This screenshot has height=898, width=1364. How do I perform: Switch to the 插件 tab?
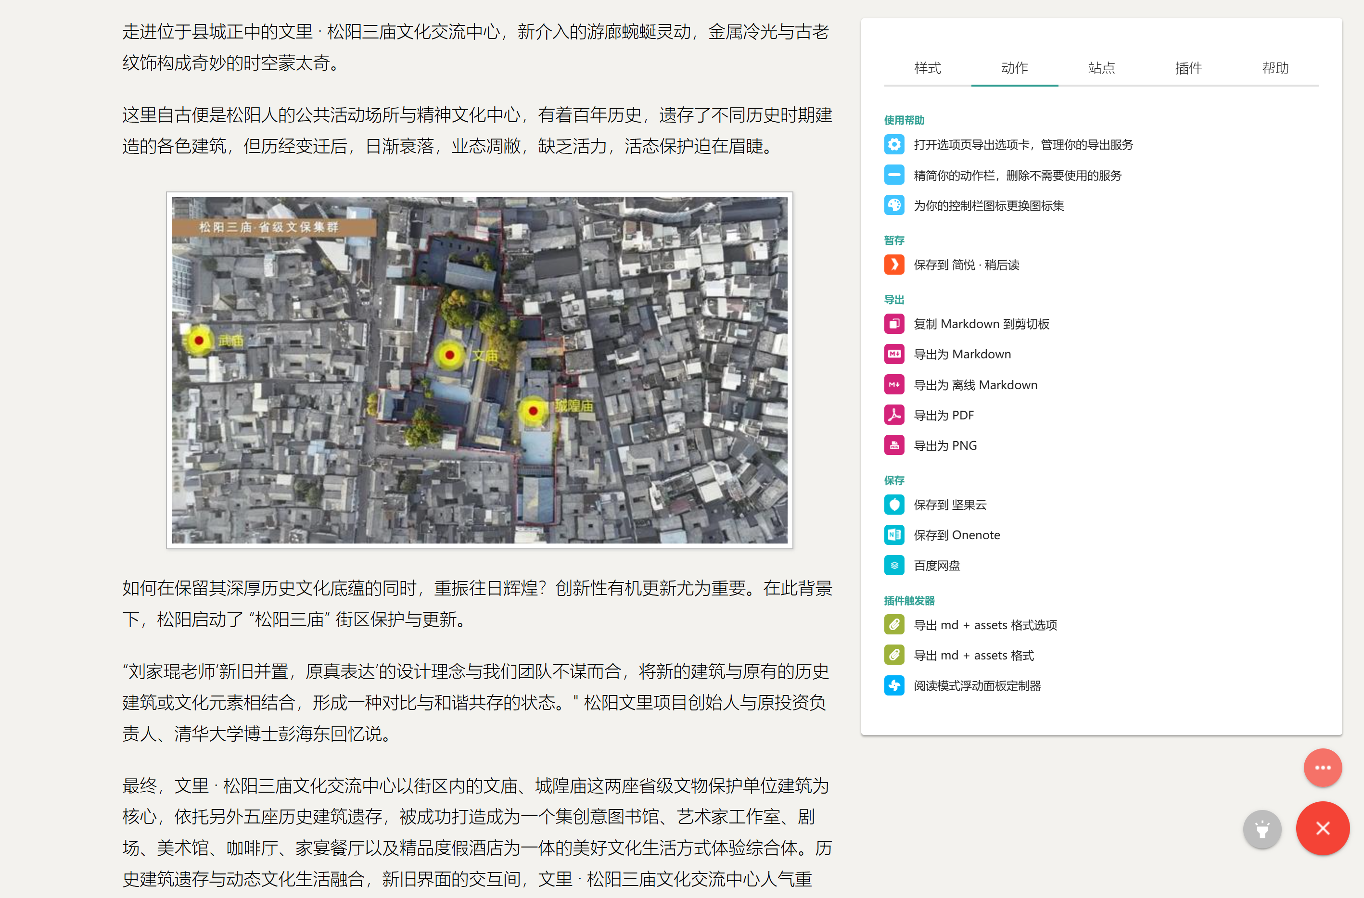(x=1188, y=68)
